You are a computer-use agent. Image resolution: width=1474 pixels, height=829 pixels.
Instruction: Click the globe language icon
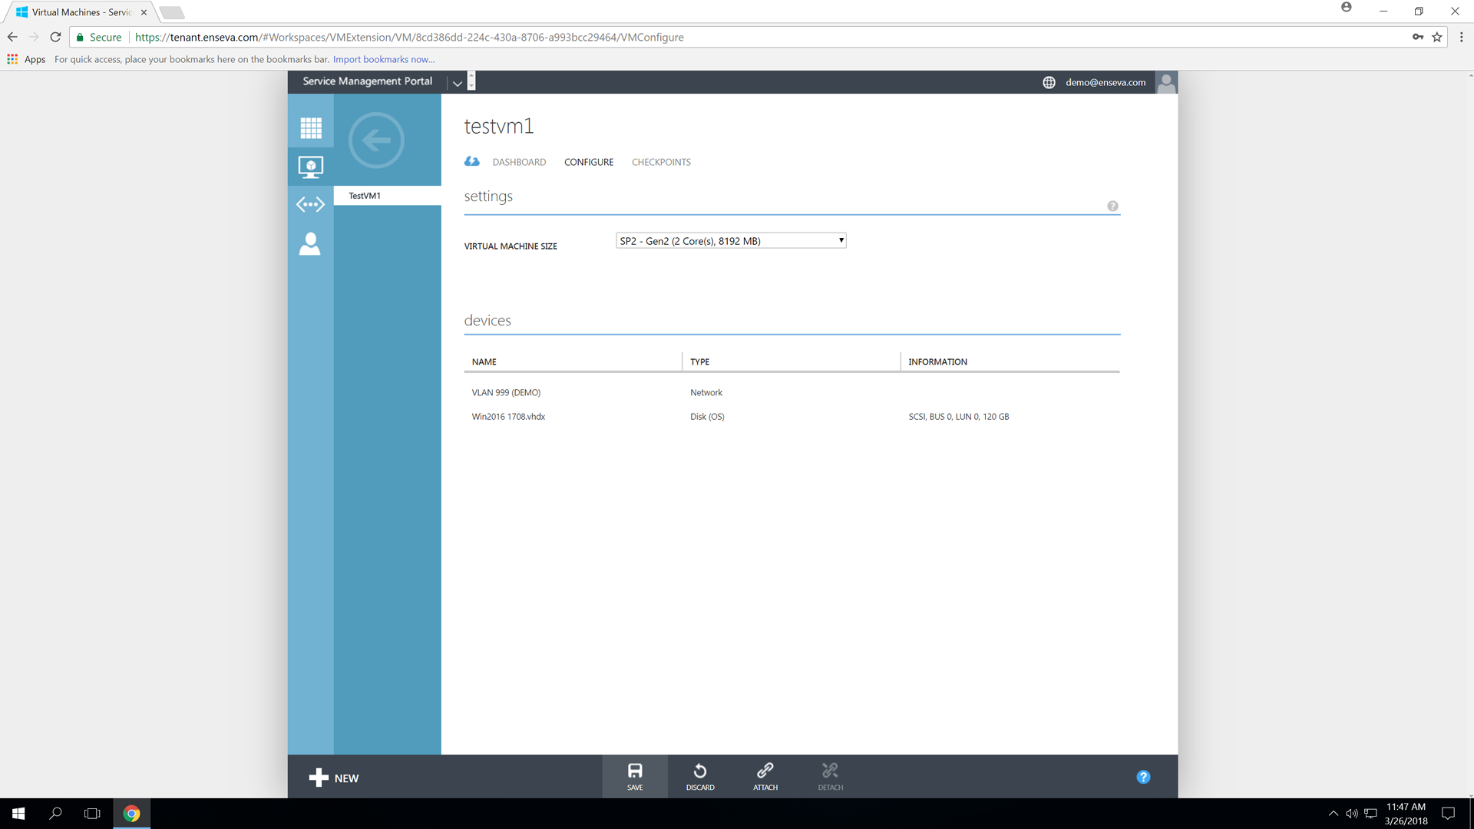click(x=1049, y=82)
